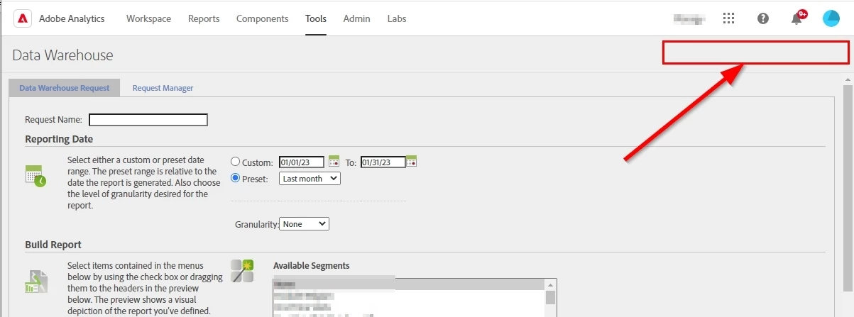Open the user profile avatar

pos(831,18)
